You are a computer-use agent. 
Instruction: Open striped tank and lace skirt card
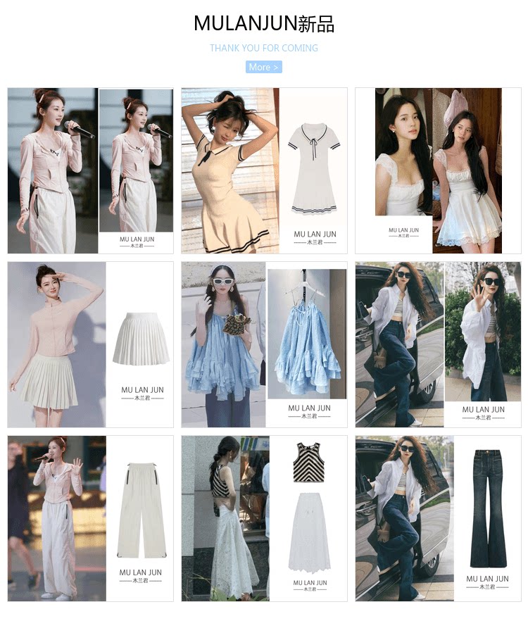click(264, 518)
